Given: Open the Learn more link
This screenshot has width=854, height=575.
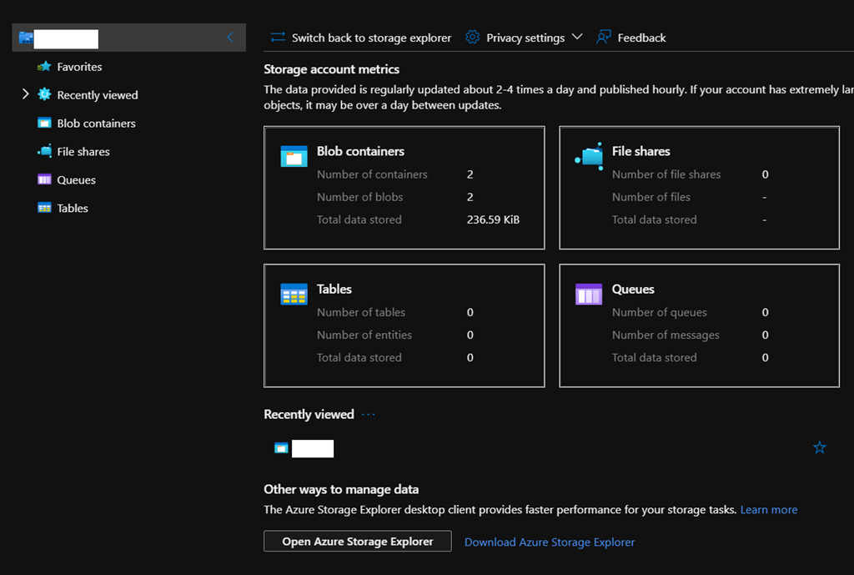Looking at the screenshot, I should coord(768,509).
